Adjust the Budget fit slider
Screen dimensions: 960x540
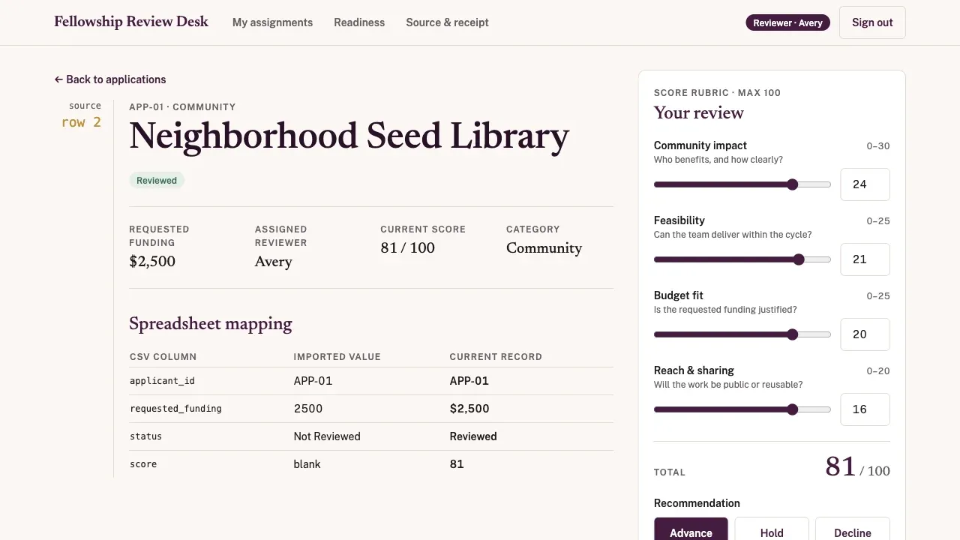(742, 334)
